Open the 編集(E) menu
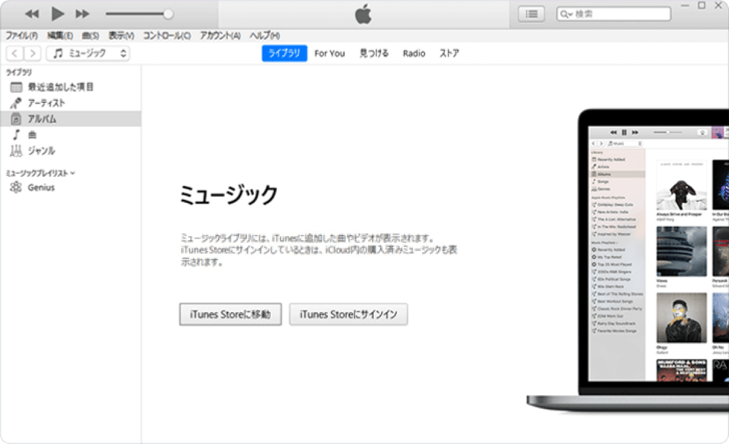The width and height of the screenshot is (729, 444). pos(59,35)
